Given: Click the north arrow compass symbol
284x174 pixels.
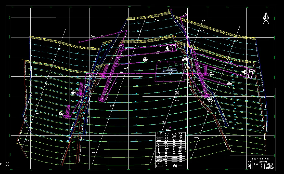Looking at the screenshot, I should pos(266,18).
